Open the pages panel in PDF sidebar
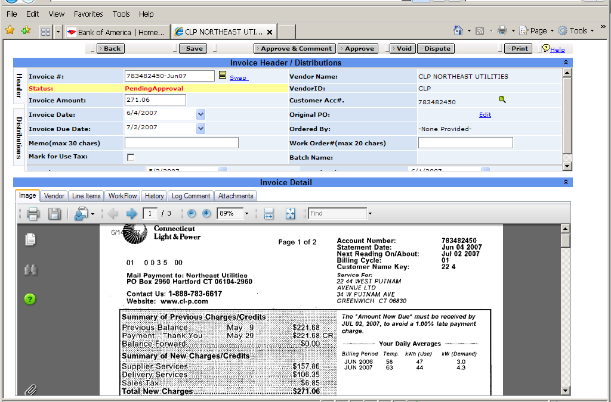Image resolution: width=611 pixels, height=402 pixels. 30,239
